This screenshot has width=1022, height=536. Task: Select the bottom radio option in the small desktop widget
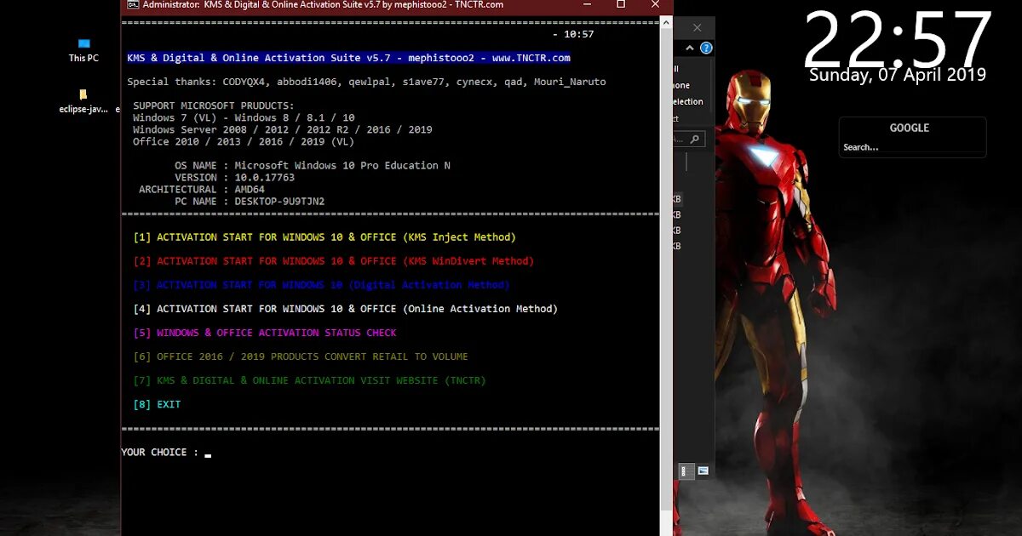[x=684, y=474]
